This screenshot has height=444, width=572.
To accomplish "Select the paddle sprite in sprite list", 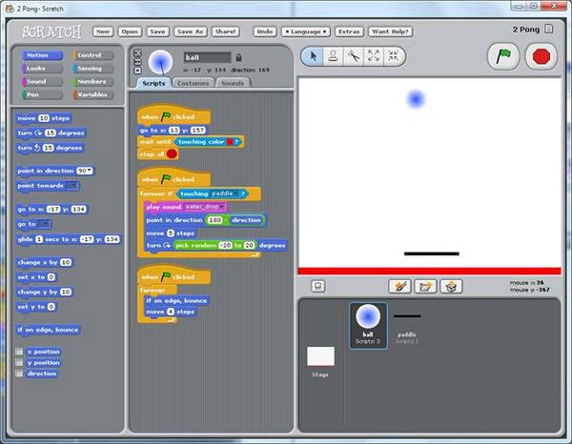I will [407, 325].
